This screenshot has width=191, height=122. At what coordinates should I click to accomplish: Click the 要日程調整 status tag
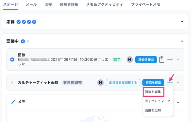tap(73, 83)
